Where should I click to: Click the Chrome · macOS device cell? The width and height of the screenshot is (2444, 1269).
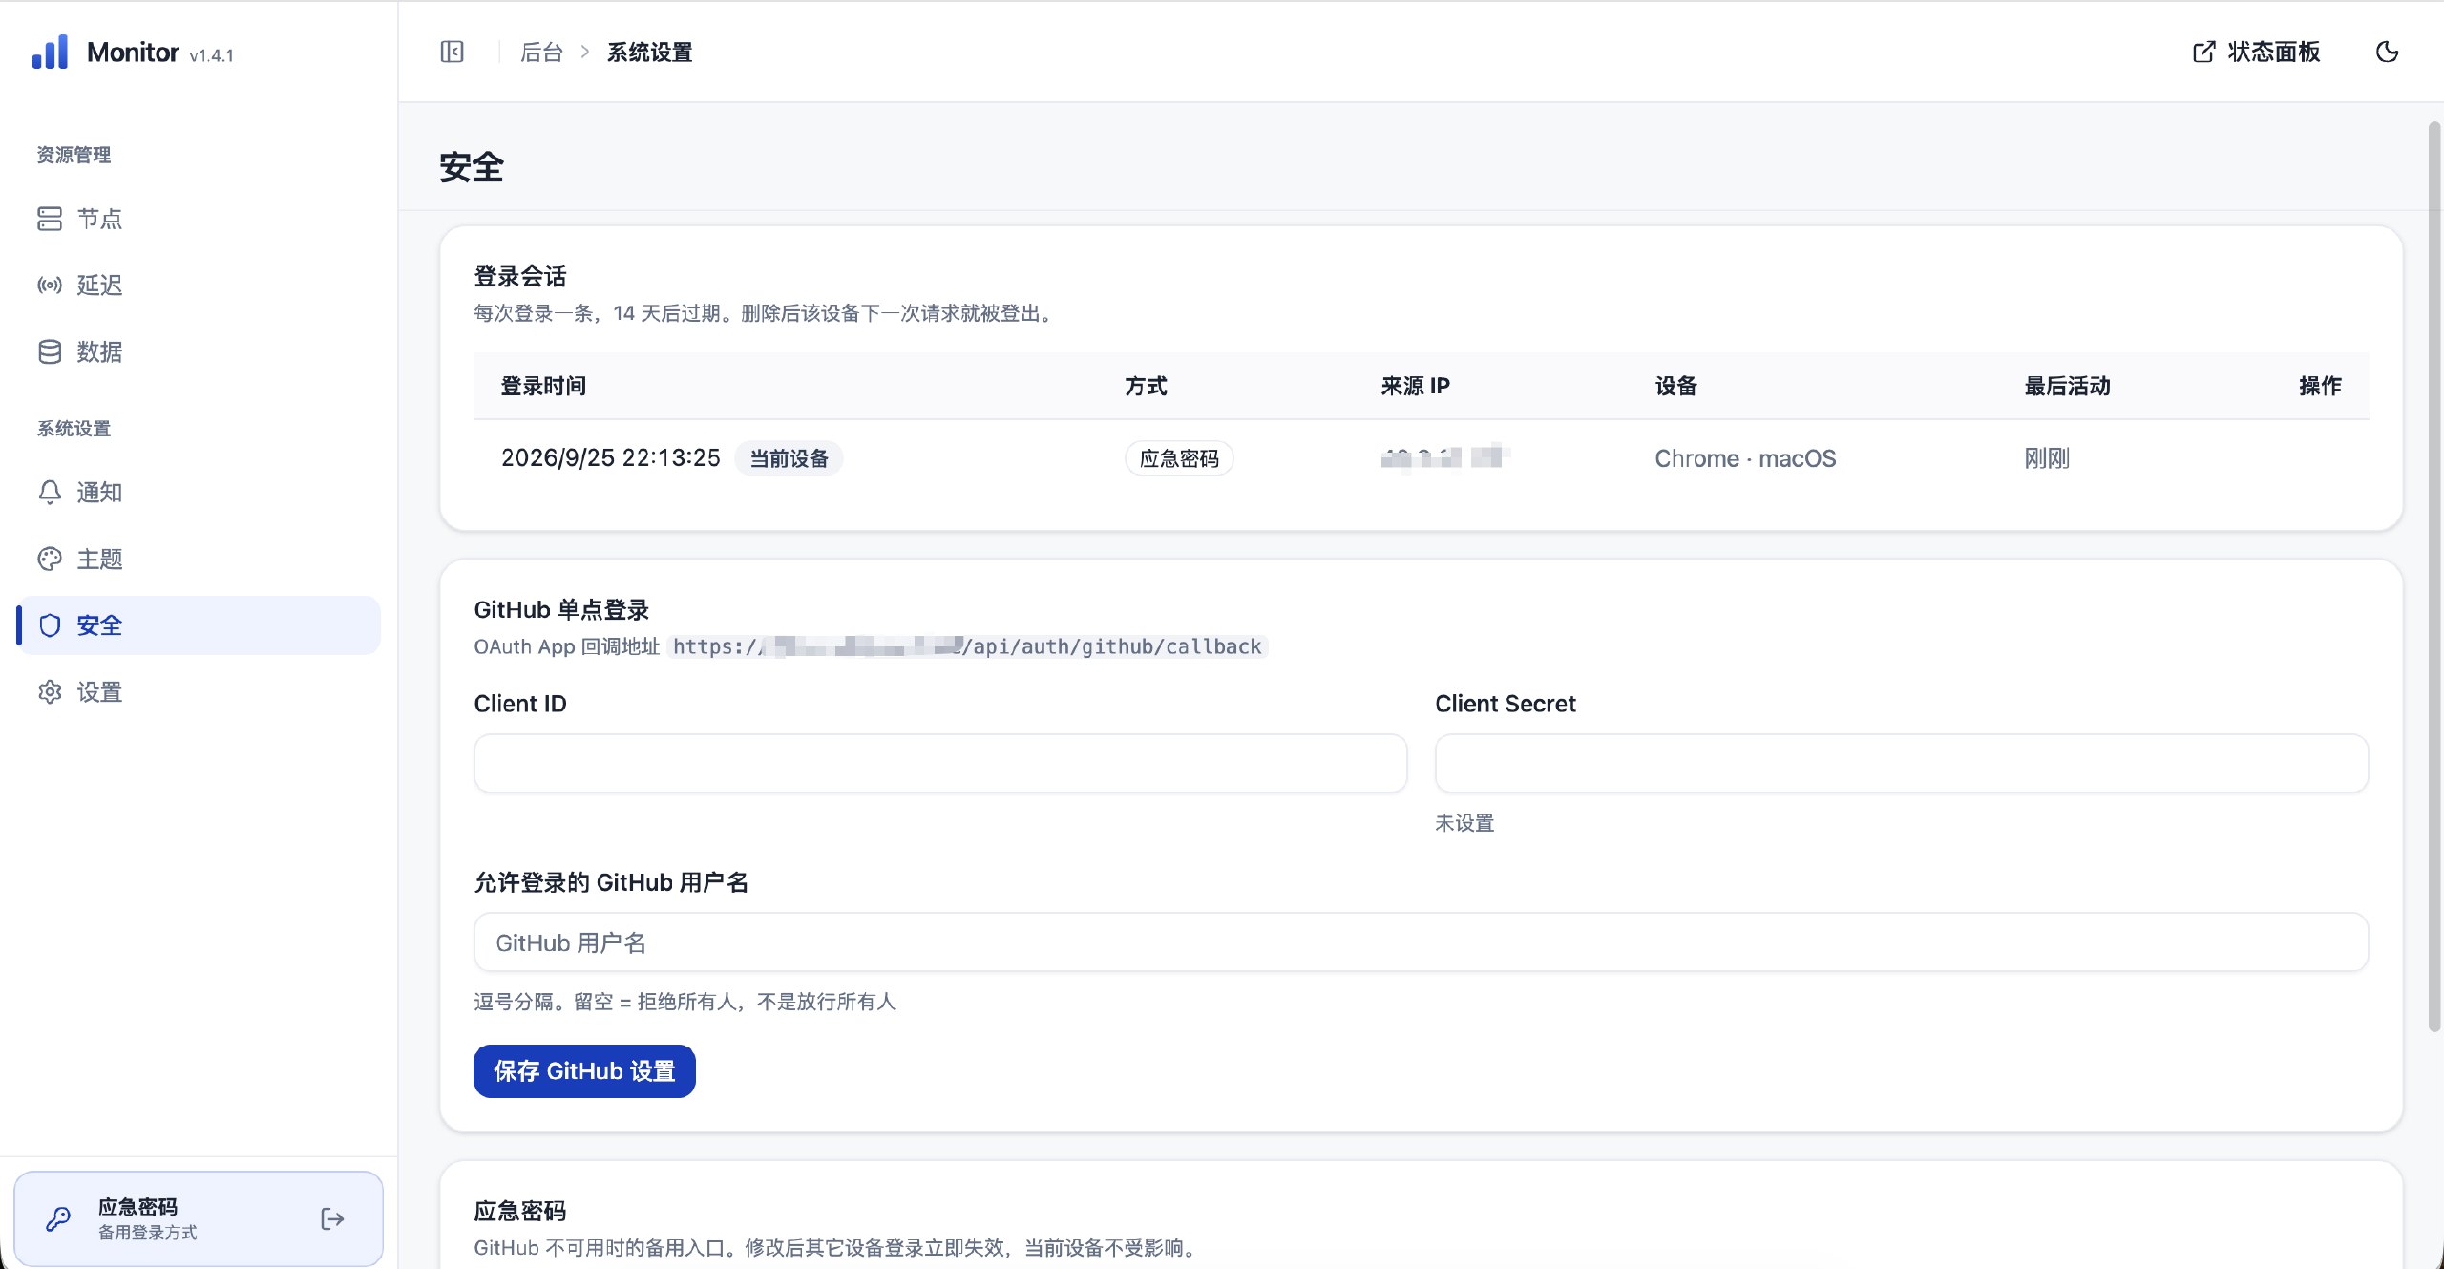1745,458
